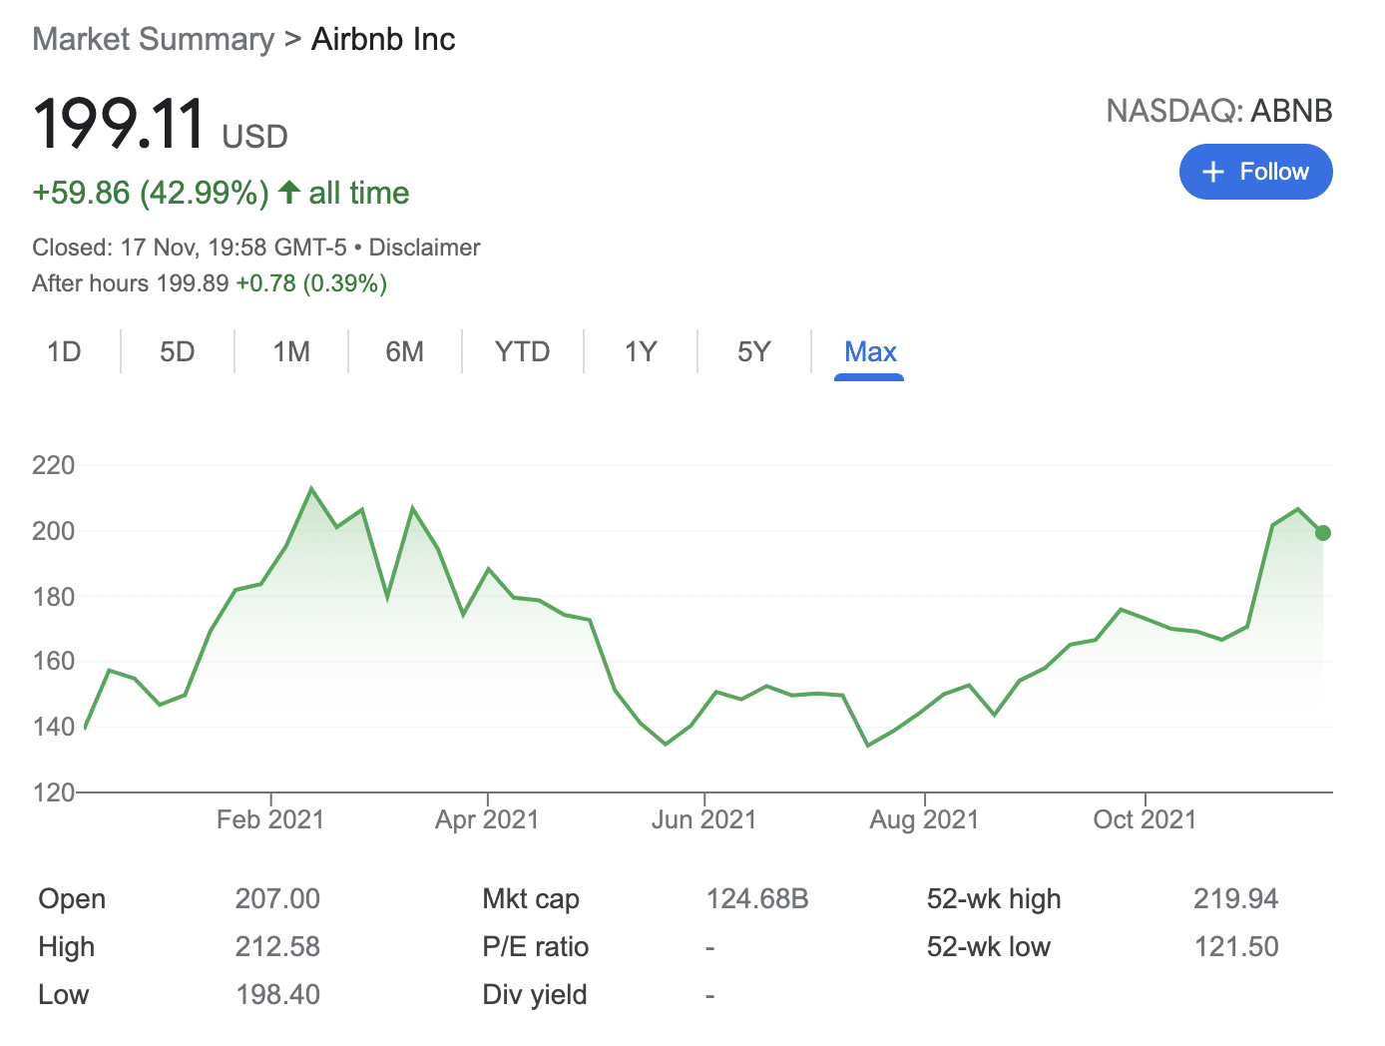Image resolution: width=1385 pixels, height=1046 pixels.
Task: Click the Low value 198.40
Action: 277,995
